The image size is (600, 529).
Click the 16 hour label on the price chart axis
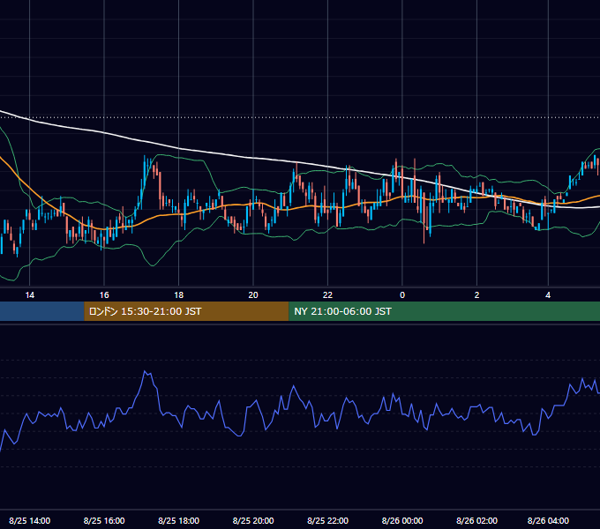(104, 295)
